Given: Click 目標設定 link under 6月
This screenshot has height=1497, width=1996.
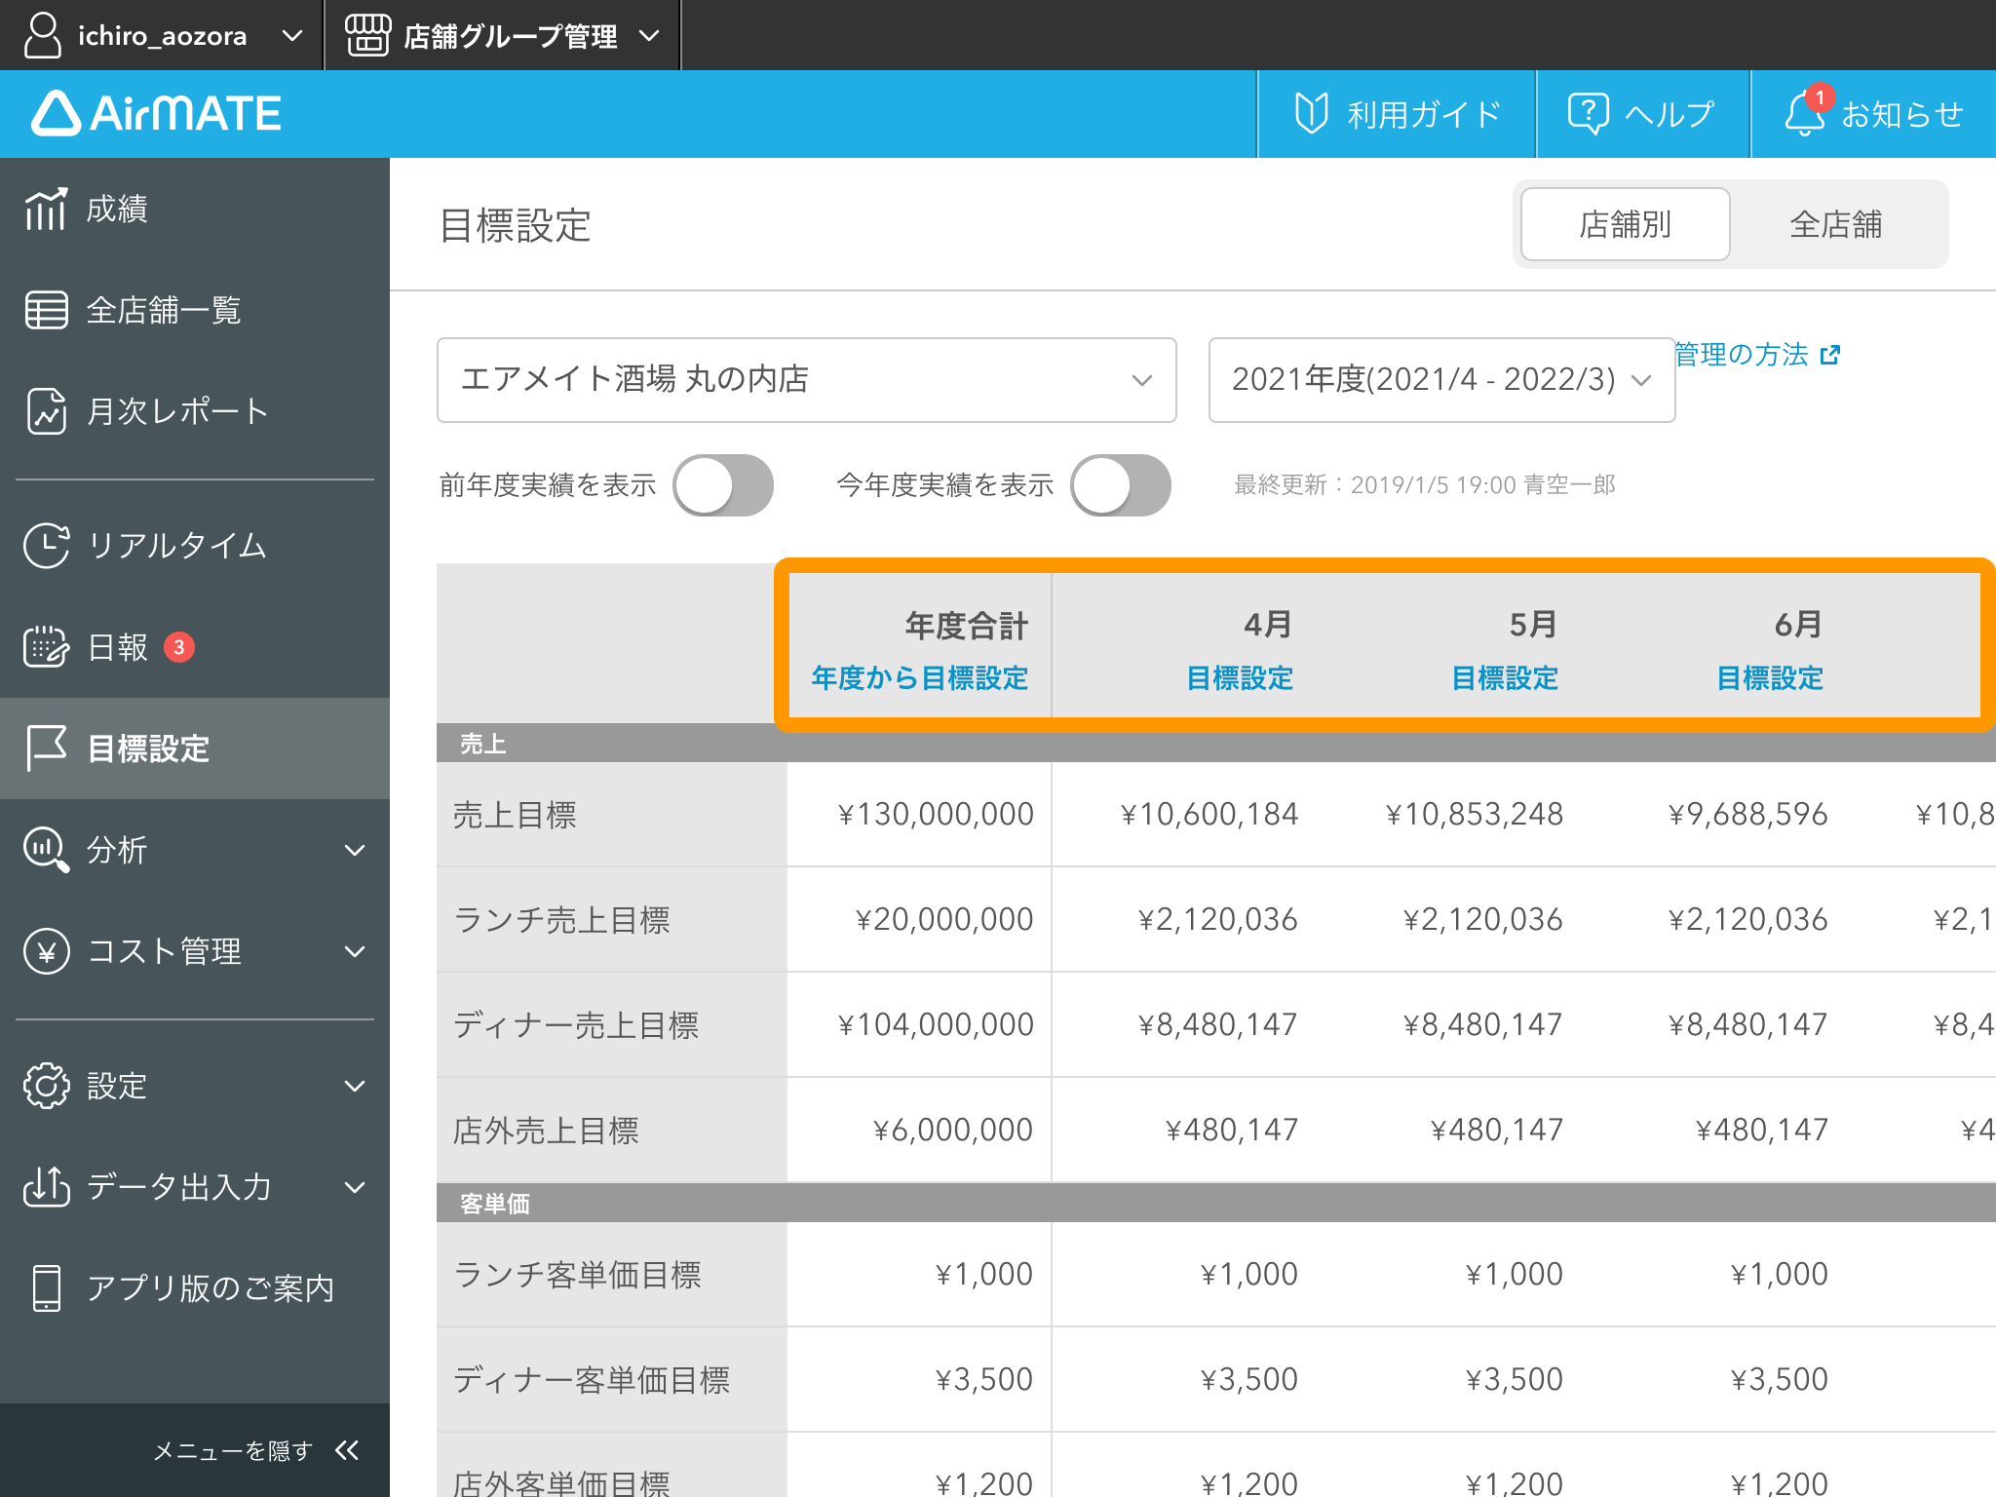Looking at the screenshot, I should pos(1770,677).
